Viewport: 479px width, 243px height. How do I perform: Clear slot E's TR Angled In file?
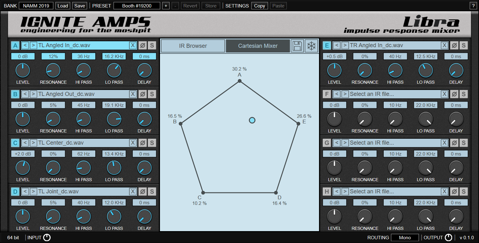(444, 45)
